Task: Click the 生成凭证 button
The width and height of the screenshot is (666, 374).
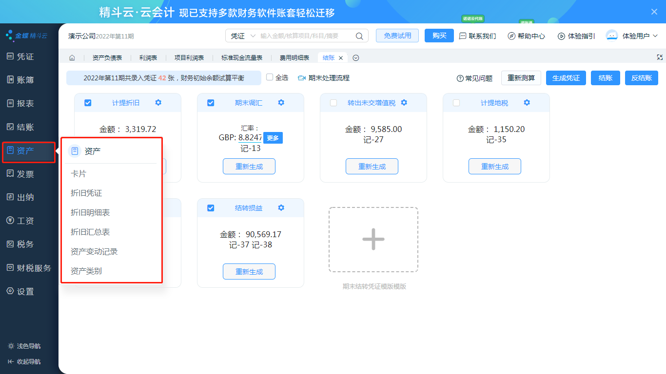Action: tap(566, 78)
